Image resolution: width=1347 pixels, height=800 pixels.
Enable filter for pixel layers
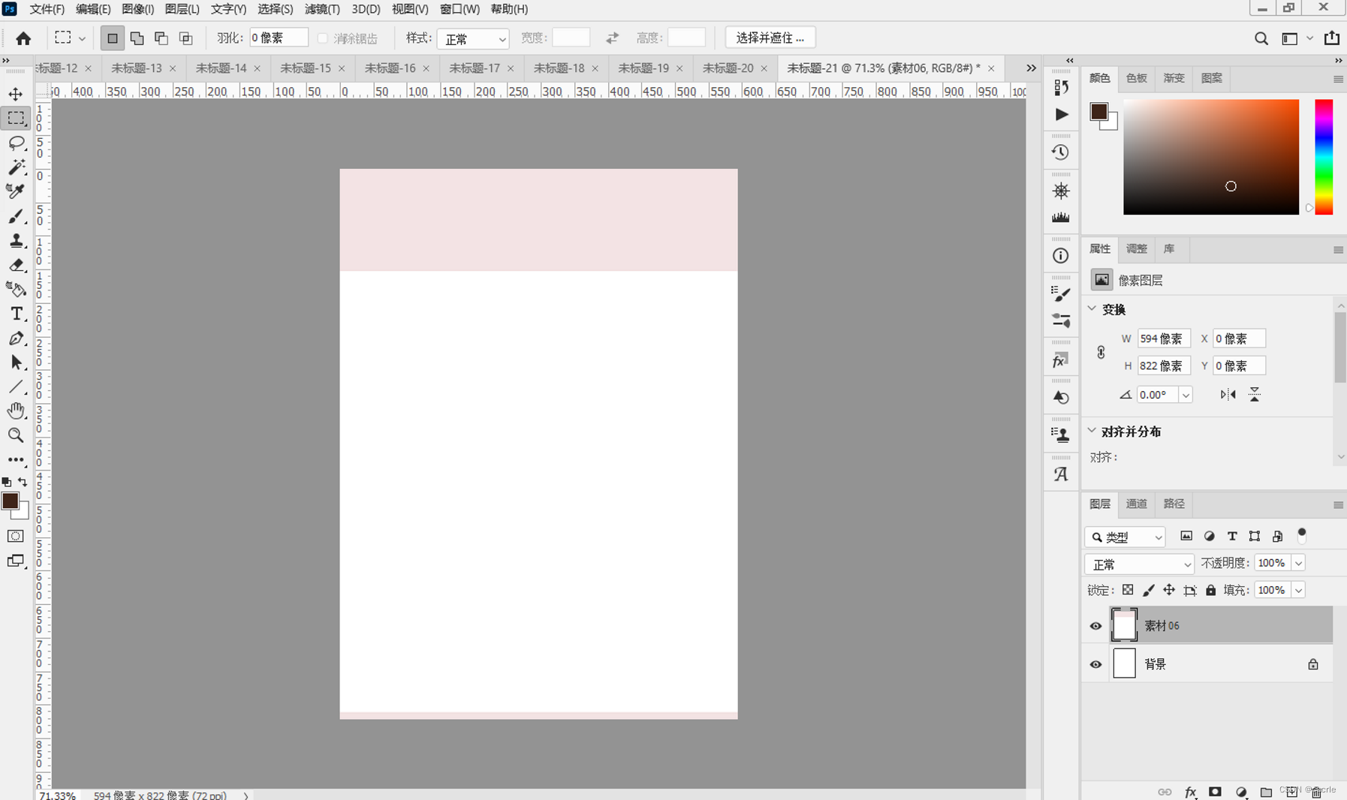pos(1186,536)
